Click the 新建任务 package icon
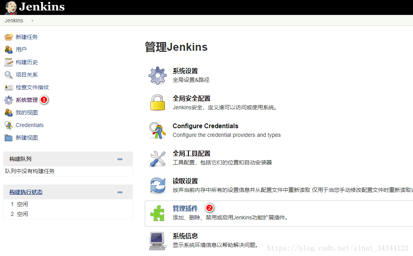Image resolution: width=413 pixels, height=256 pixels. (8, 37)
